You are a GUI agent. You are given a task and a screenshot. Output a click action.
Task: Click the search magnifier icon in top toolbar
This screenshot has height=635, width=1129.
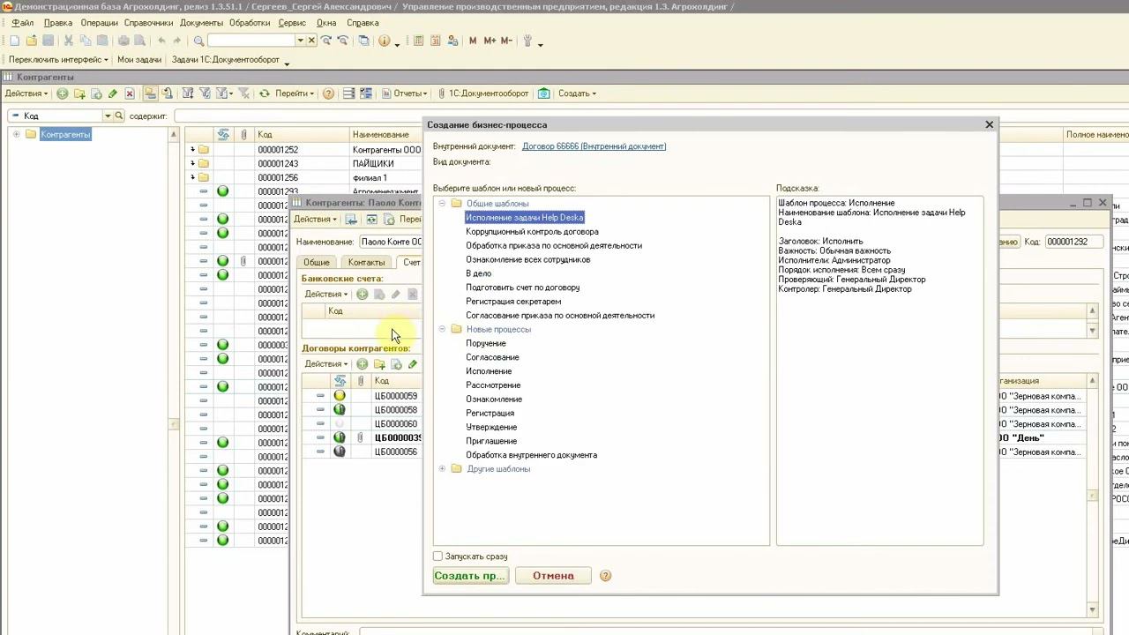point(199,41)
